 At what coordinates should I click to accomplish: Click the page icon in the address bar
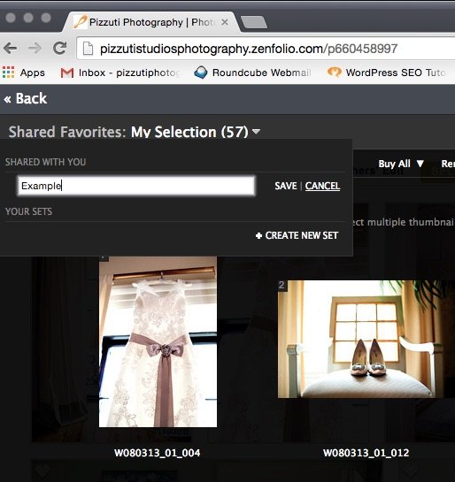tap(88, 49)
